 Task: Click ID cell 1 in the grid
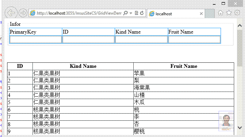[20, 74]
